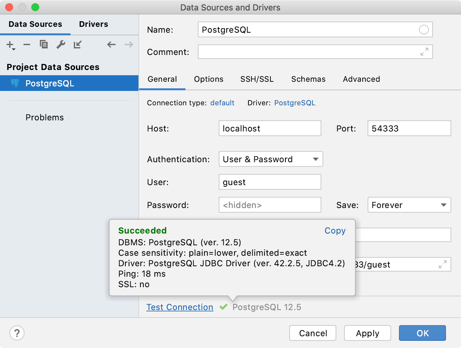Open the Authentication dropdown

tap(315, 159)
